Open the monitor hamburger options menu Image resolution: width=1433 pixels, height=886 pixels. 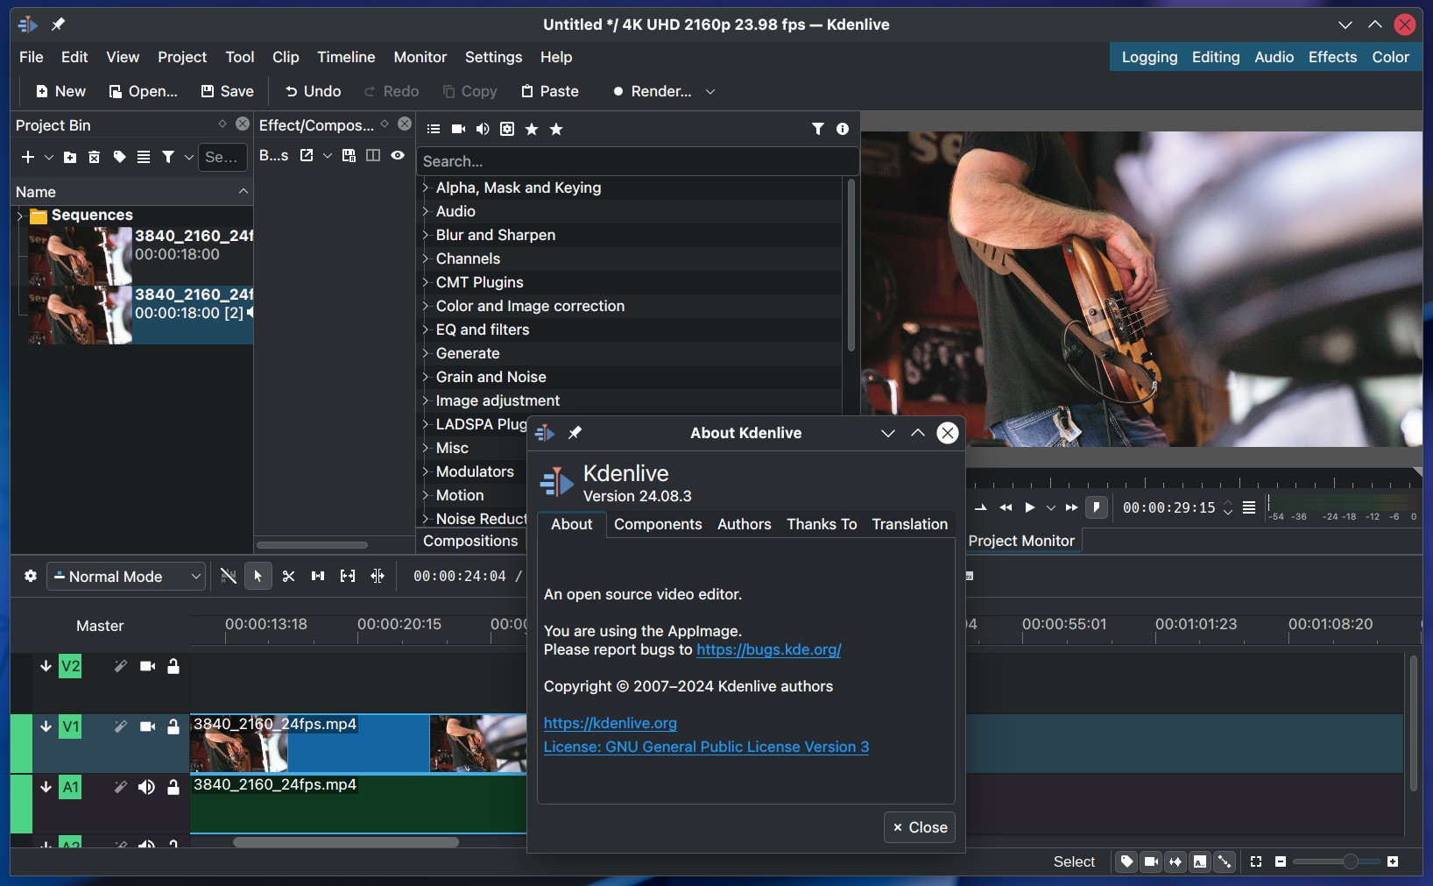point(1249,507)
